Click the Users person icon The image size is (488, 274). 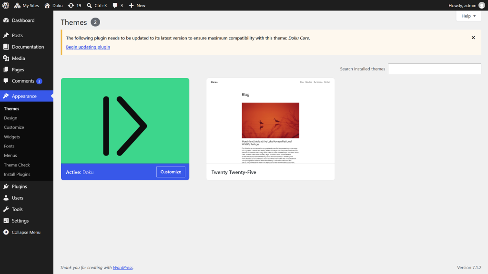6,198
